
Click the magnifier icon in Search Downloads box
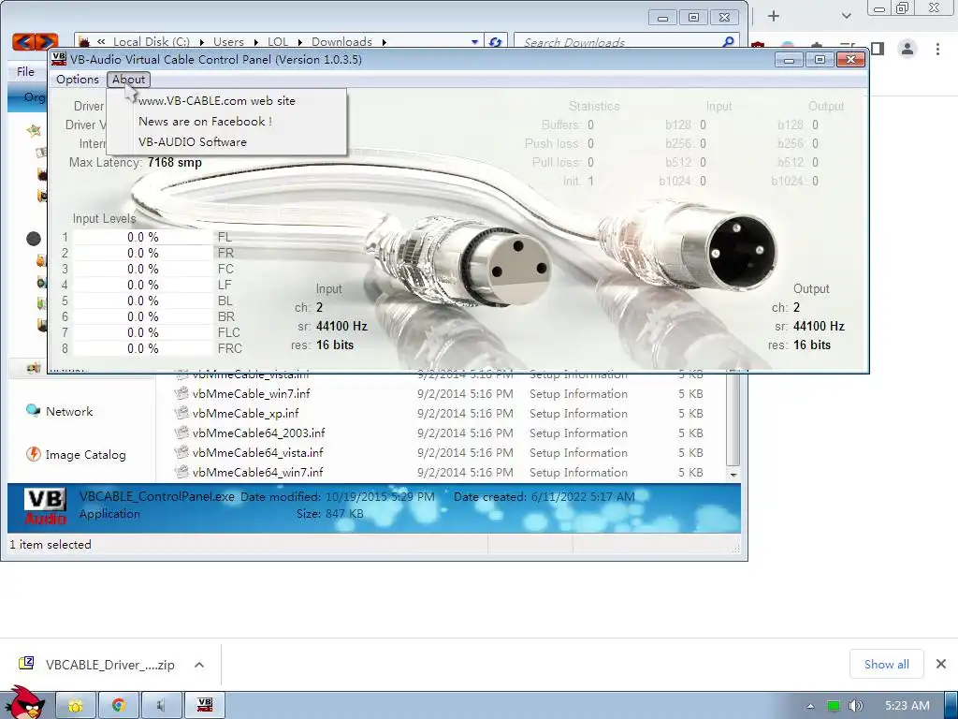coord(728,41)
